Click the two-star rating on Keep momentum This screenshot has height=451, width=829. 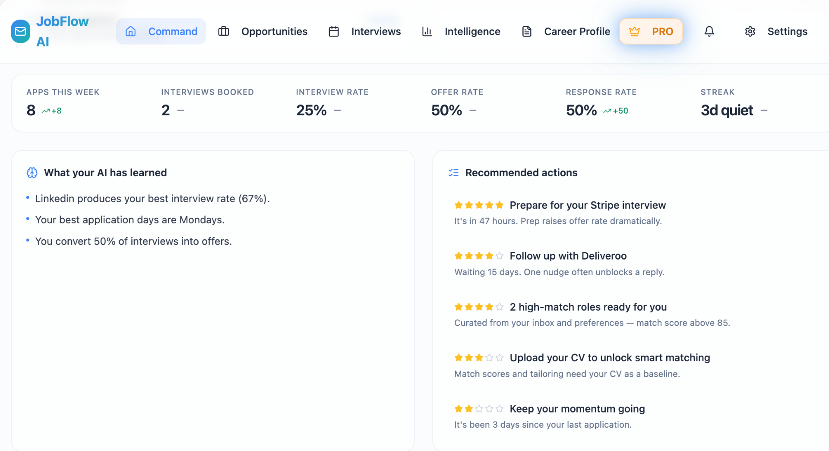[x=479, y=409]
